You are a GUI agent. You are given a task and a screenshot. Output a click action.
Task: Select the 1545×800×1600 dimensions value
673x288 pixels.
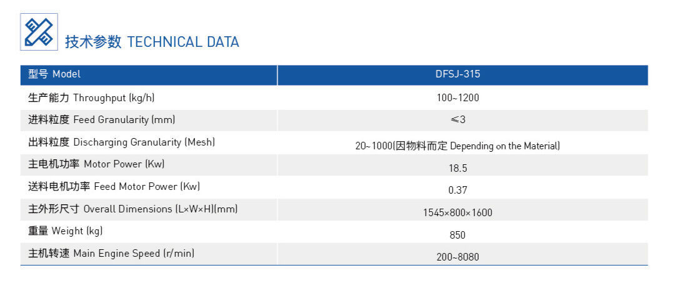[x=457, y=212]
